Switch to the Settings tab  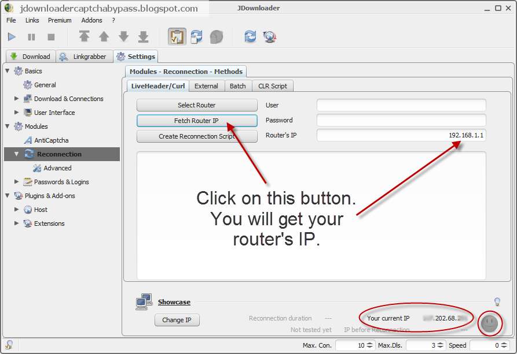pyautogui.click(x=135, y=57)
